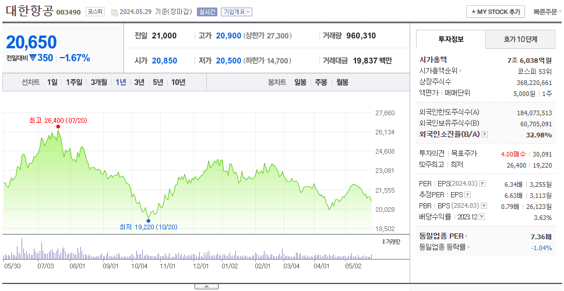This screenshot has height=291, width=564.
Task: Click the 11/01 date on chart axis
Action: tap(167, 266)
